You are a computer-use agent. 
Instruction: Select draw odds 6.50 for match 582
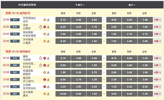tap(79, 94)
